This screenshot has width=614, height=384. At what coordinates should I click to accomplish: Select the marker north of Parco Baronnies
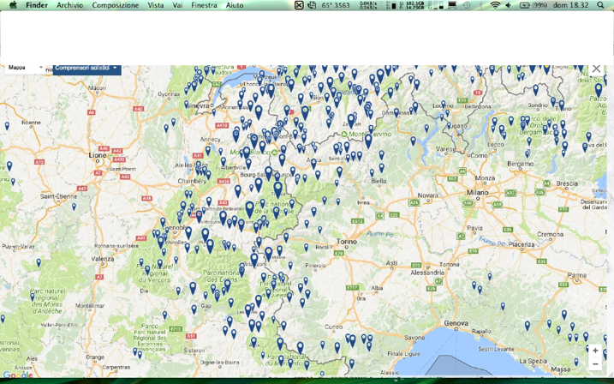click(x=165, y=315)
